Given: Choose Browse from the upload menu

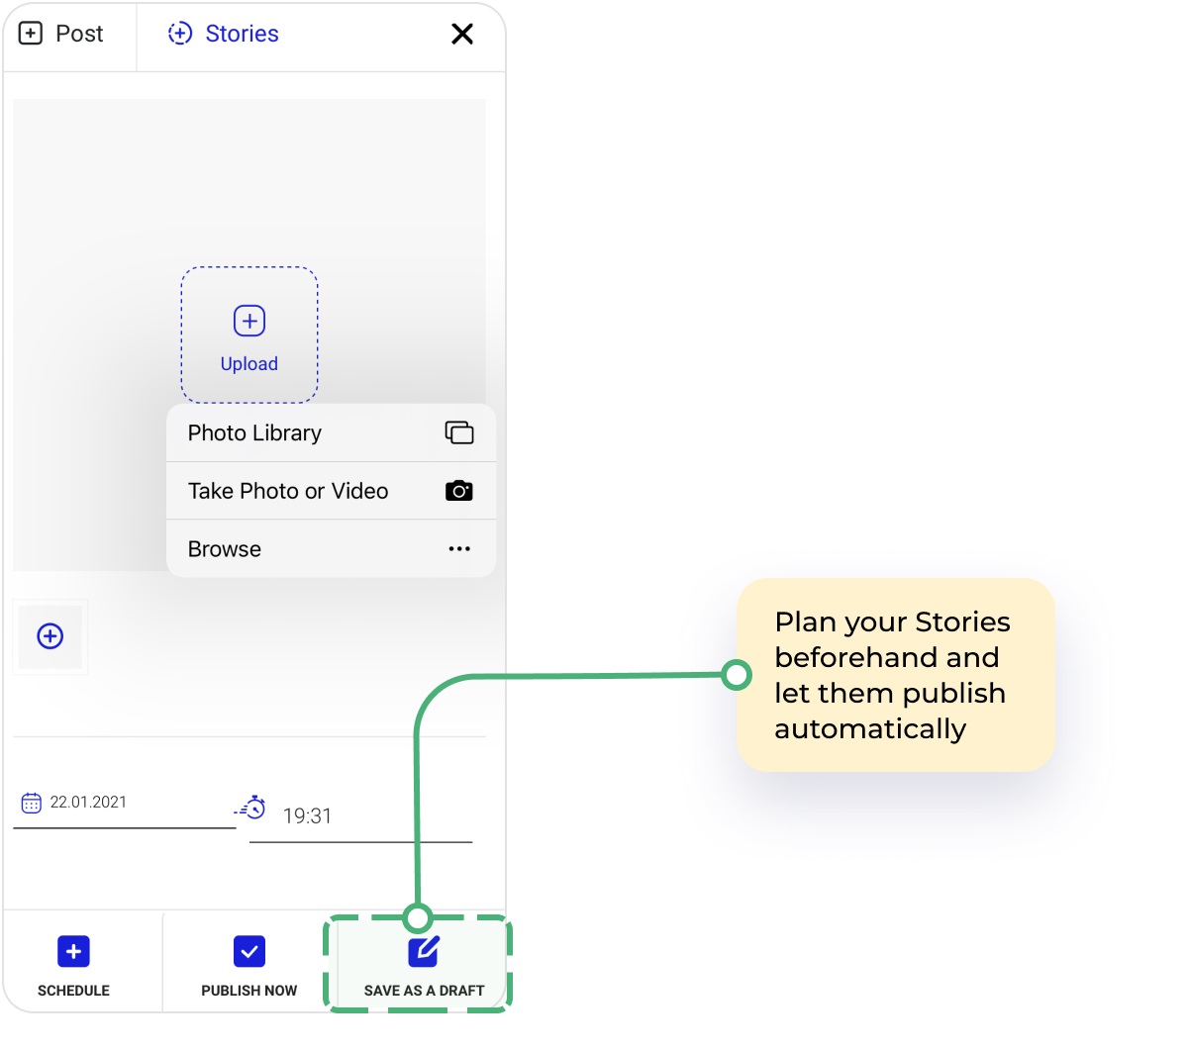Looking at the screenshot, I should (331, 549).
